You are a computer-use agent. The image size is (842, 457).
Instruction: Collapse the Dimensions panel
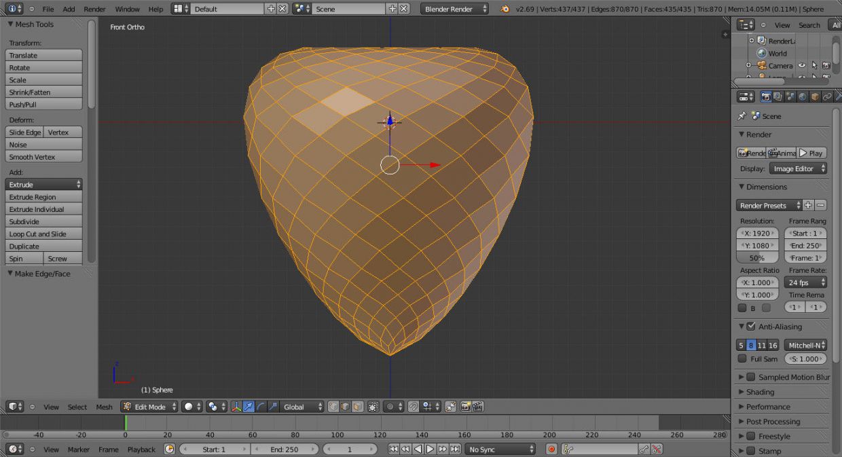[767, 187]
